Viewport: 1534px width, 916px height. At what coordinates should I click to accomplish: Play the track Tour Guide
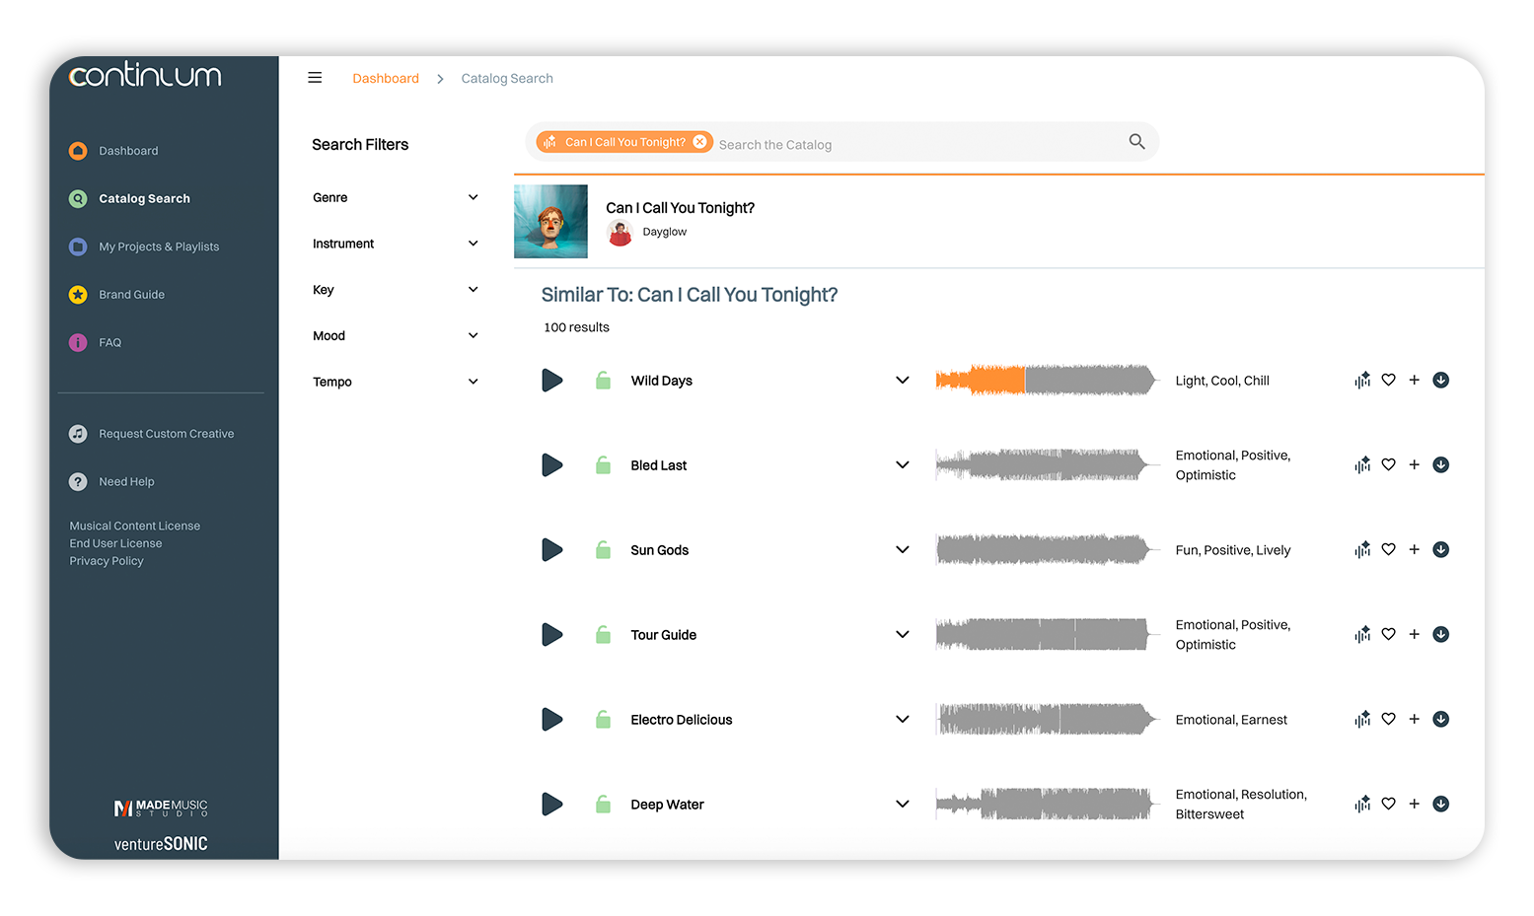coord(552,635)
